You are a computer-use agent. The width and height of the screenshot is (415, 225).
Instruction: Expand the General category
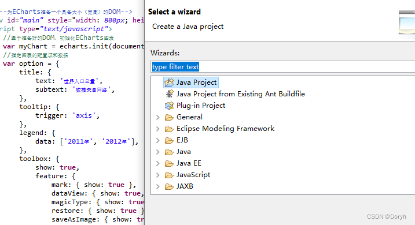tap(158, 117)
